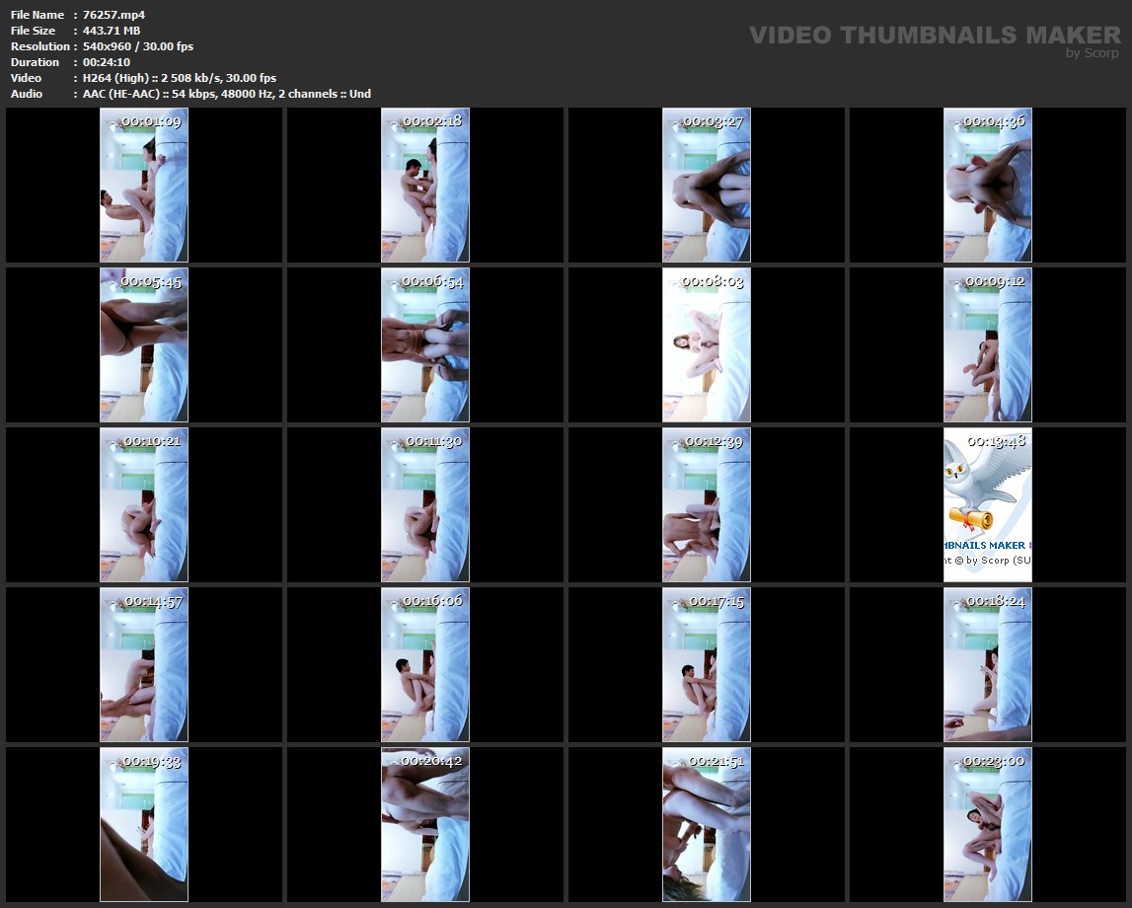Select the frame at timestamp 00:08:03
1132x908 pixels.
click(706, 344)
